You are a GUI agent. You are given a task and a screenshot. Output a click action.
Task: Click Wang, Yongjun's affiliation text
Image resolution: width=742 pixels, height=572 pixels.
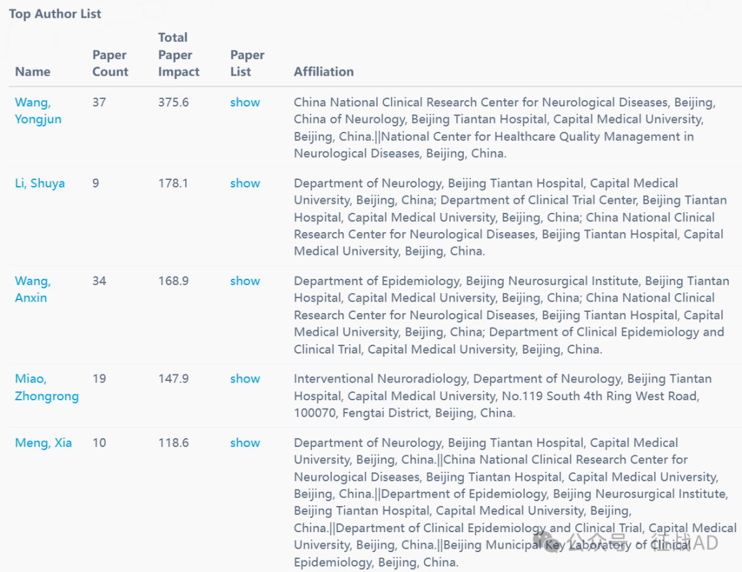click(x=504, y=128)
